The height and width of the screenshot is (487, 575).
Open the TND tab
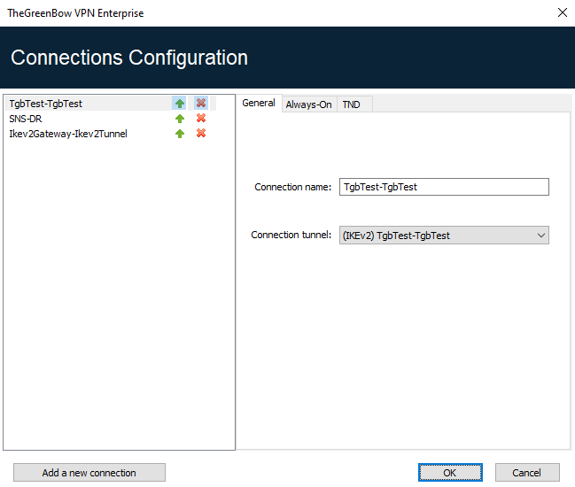pyautogui.click(x=351, y=104)
